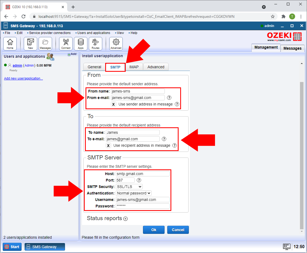This screenshot has height=253, width=307.
Task: Click help icon beside Use recipient address
Action: point(175,145)
